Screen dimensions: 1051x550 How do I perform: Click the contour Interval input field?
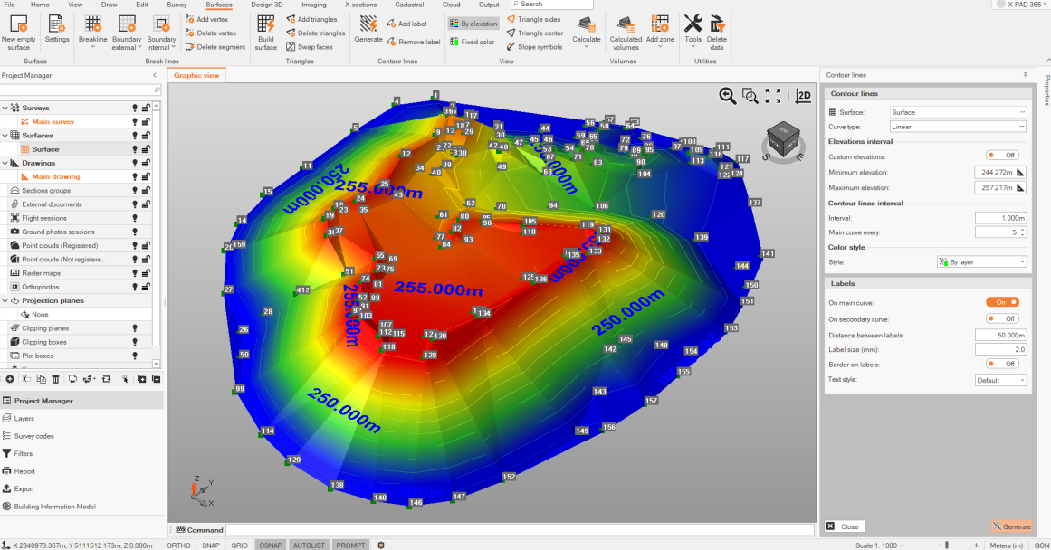(x=1000, y=218)
